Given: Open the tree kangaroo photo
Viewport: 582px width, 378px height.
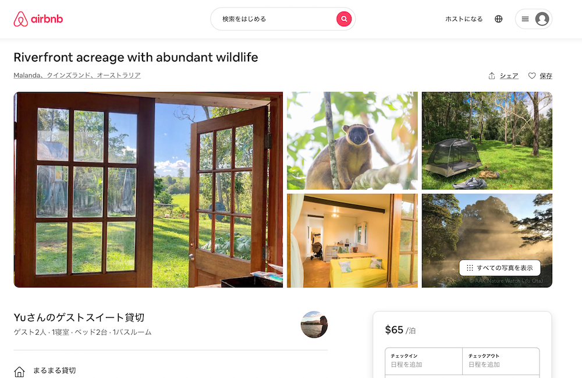Looking at the screenshot, I should coord(352,141).
